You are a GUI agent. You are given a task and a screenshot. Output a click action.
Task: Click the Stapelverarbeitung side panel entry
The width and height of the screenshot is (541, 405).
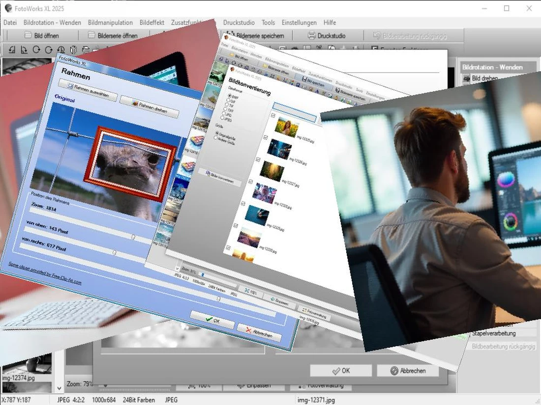[494, 333]
